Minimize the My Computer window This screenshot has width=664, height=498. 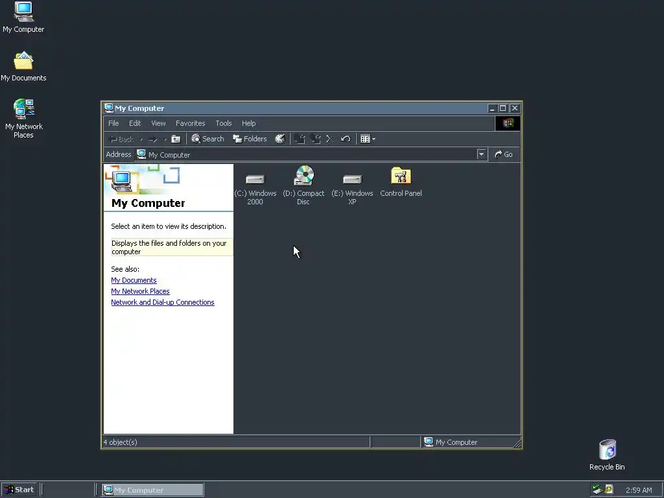click(x=492, y=108)
